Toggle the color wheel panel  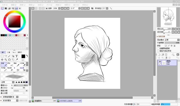3,8
